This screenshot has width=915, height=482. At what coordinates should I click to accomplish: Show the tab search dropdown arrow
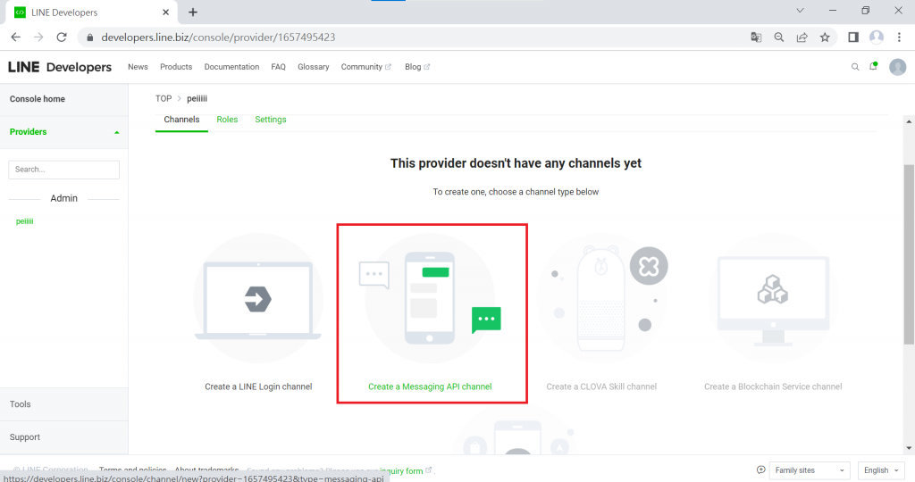click(x=800, y=11)
